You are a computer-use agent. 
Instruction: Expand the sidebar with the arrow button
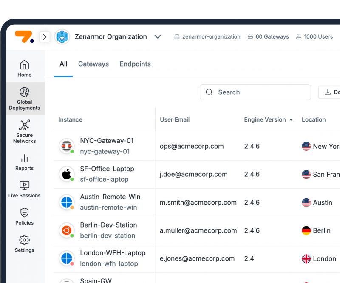coord(45,37)
